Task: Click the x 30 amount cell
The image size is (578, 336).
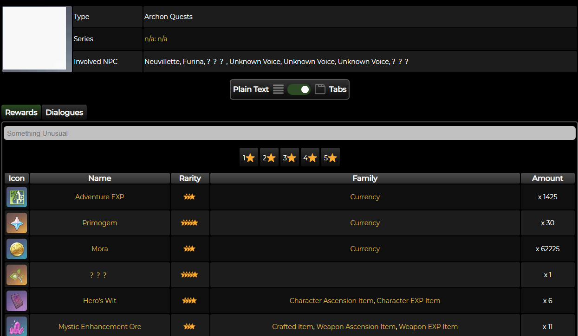Action: [548, 223]
